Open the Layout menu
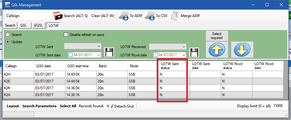This screenshot has width=291, height=120. (x=13, y=106)
